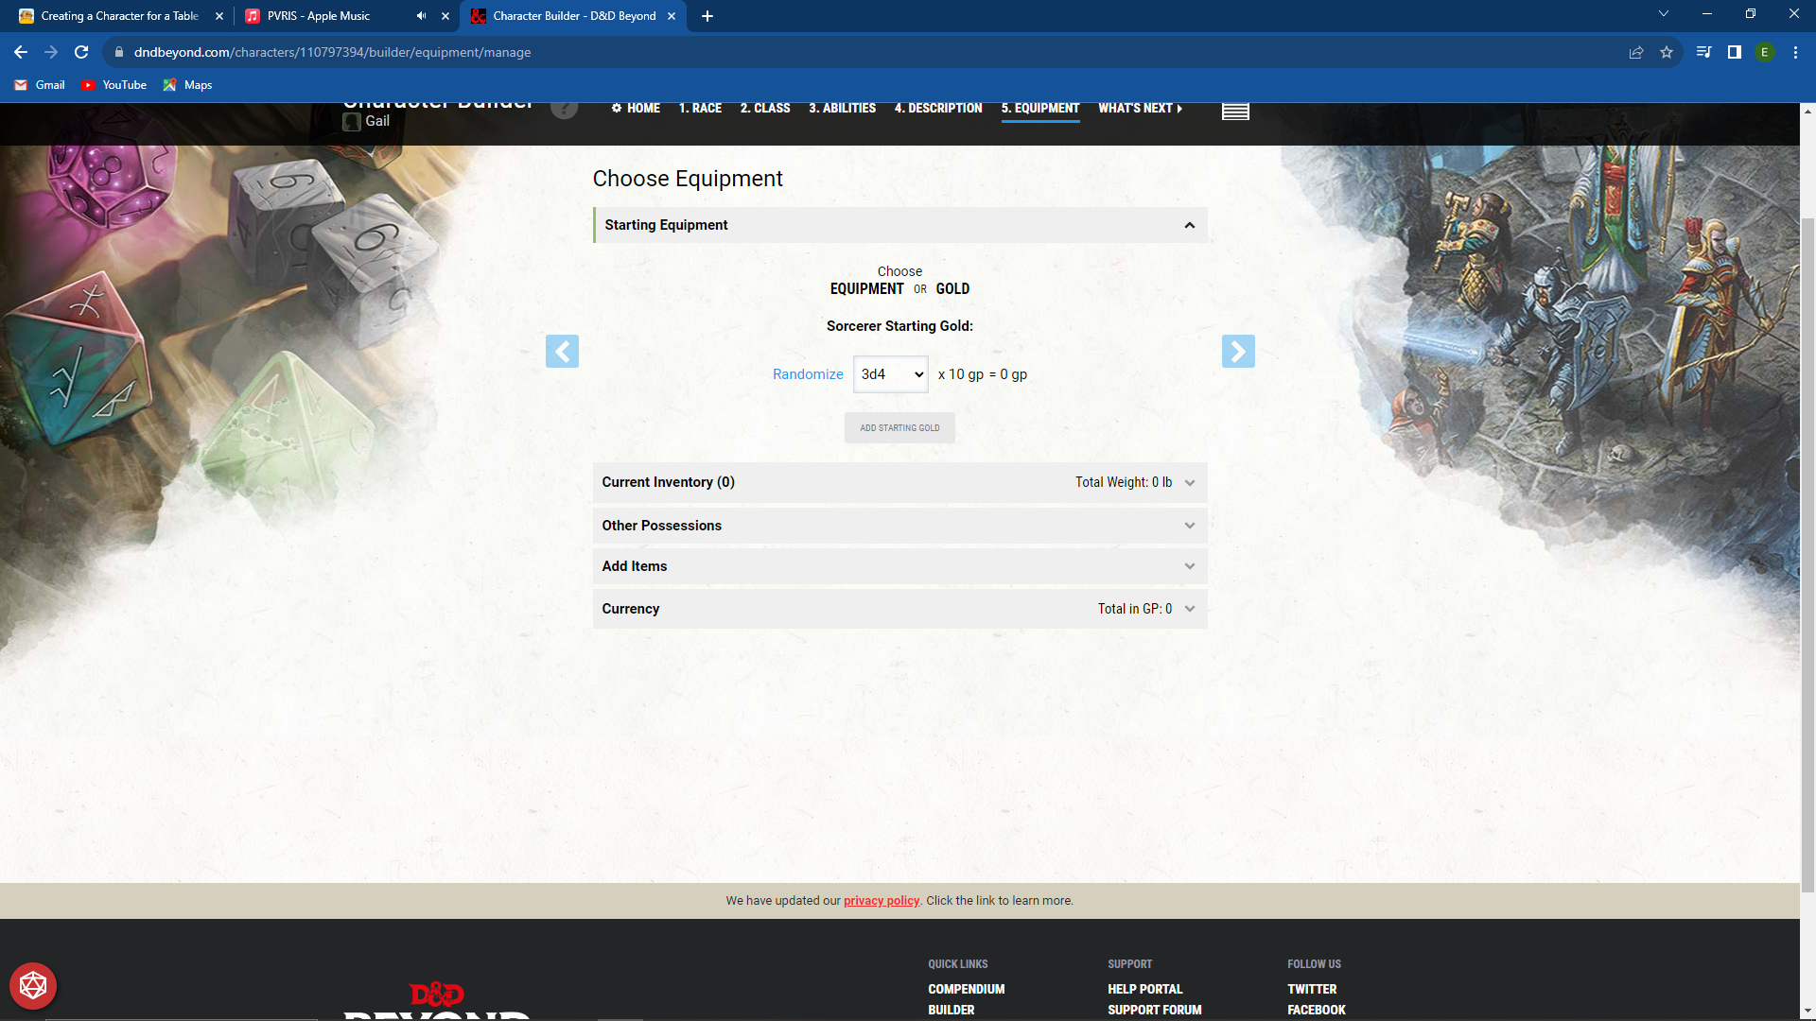Collapse the Starting Equipment section
Viewport: 1816px width, 1021px height.
[x=1189, y=225]
